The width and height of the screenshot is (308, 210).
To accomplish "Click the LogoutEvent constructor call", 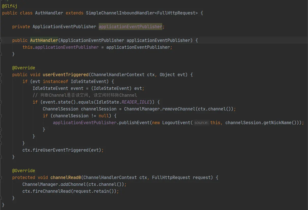I will pos(176,123).
